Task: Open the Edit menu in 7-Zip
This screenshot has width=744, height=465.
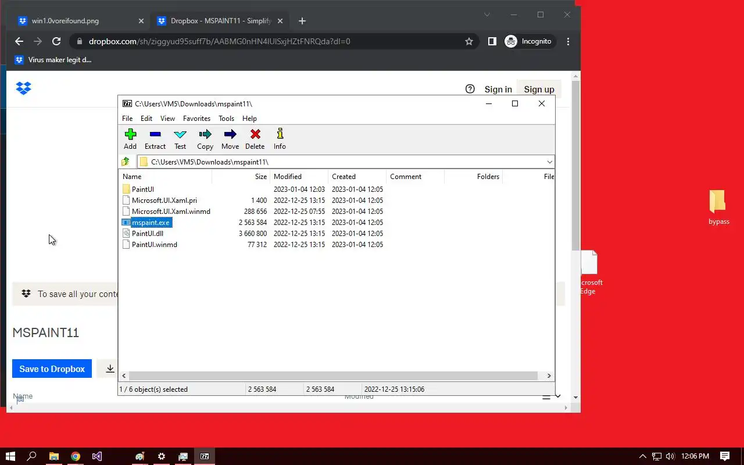Action: click(x=146, y=118)
